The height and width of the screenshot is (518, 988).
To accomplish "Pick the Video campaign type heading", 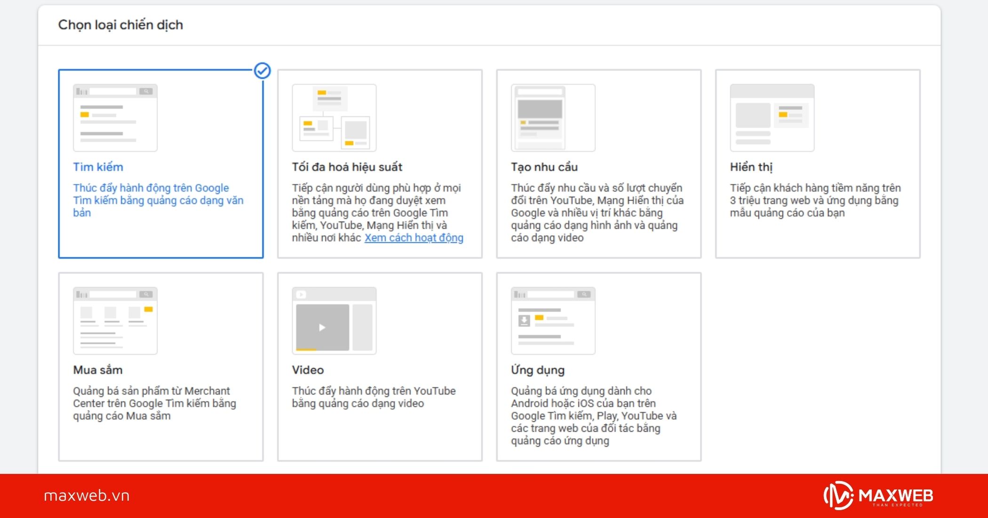I will pos(308,370).
